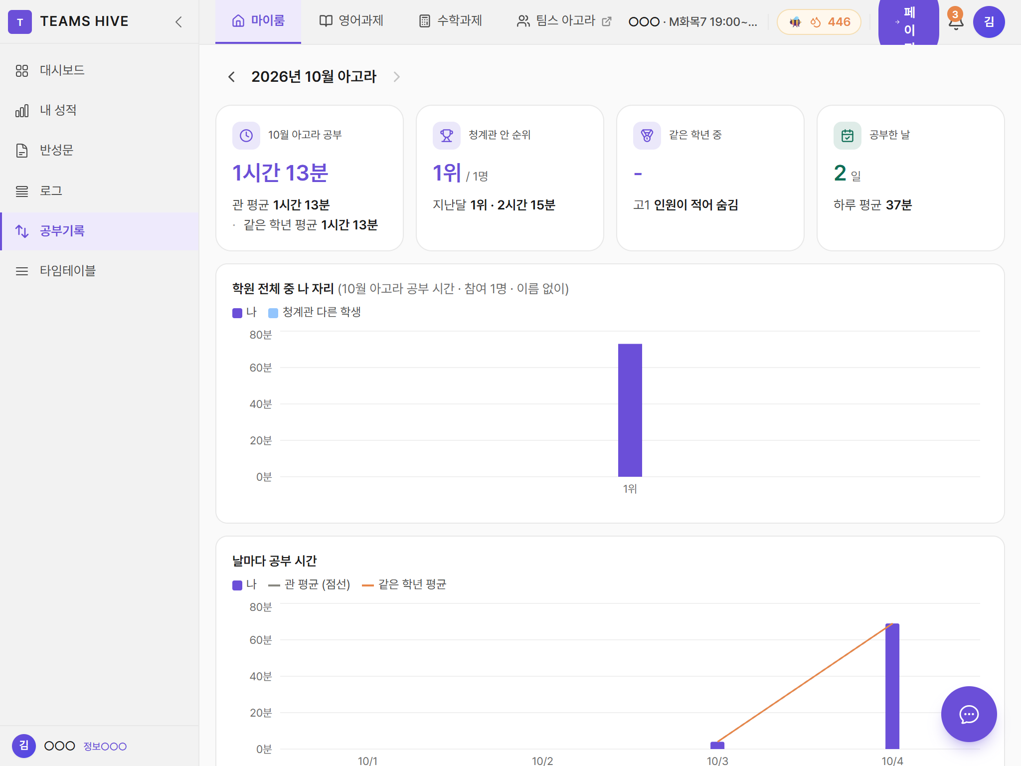Click the 공부기록 up-down arrows icon
Image resolution: width=1021 pixels, height=766 pixels.
[x=22, y=231]
